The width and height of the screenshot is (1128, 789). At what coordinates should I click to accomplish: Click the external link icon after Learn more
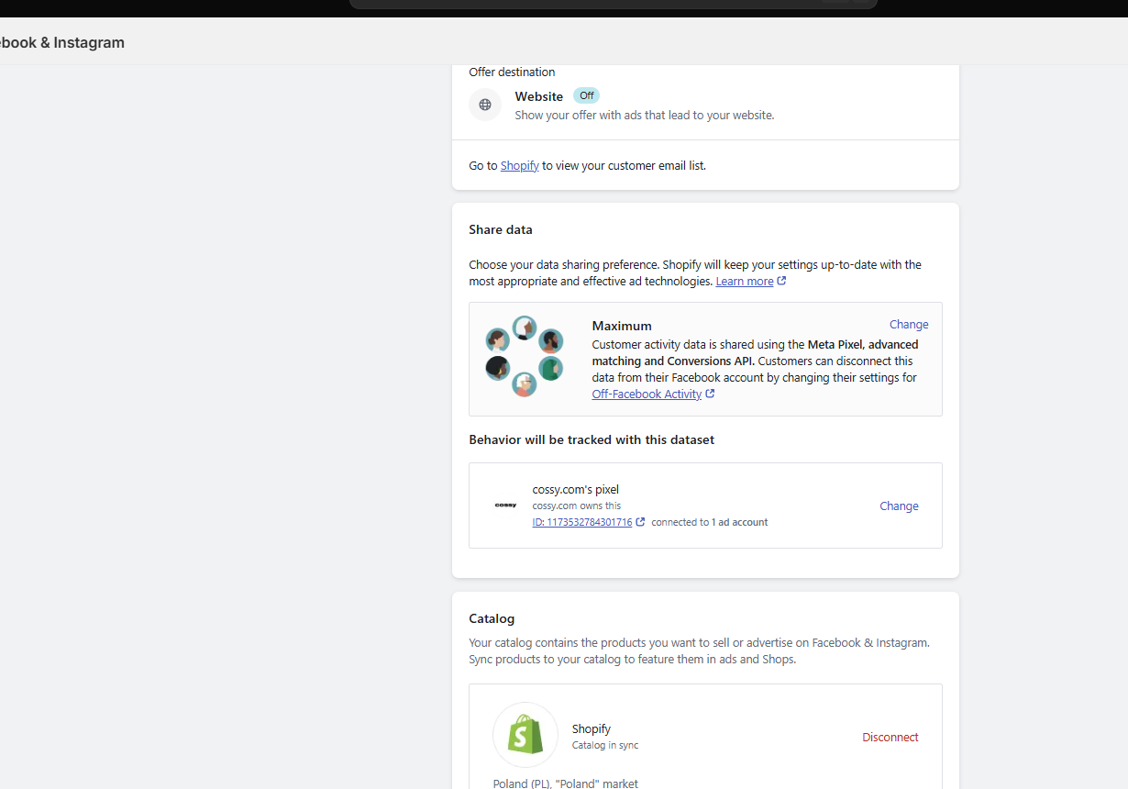pyautogui.click(x=781, y=281)
